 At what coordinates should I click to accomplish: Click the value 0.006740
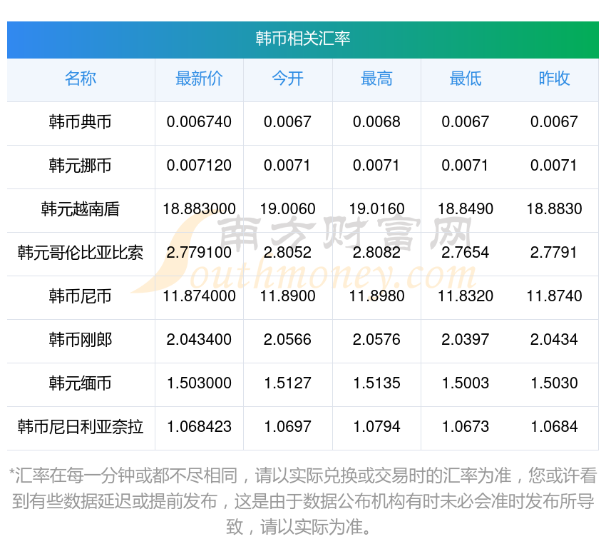point(199,122)
